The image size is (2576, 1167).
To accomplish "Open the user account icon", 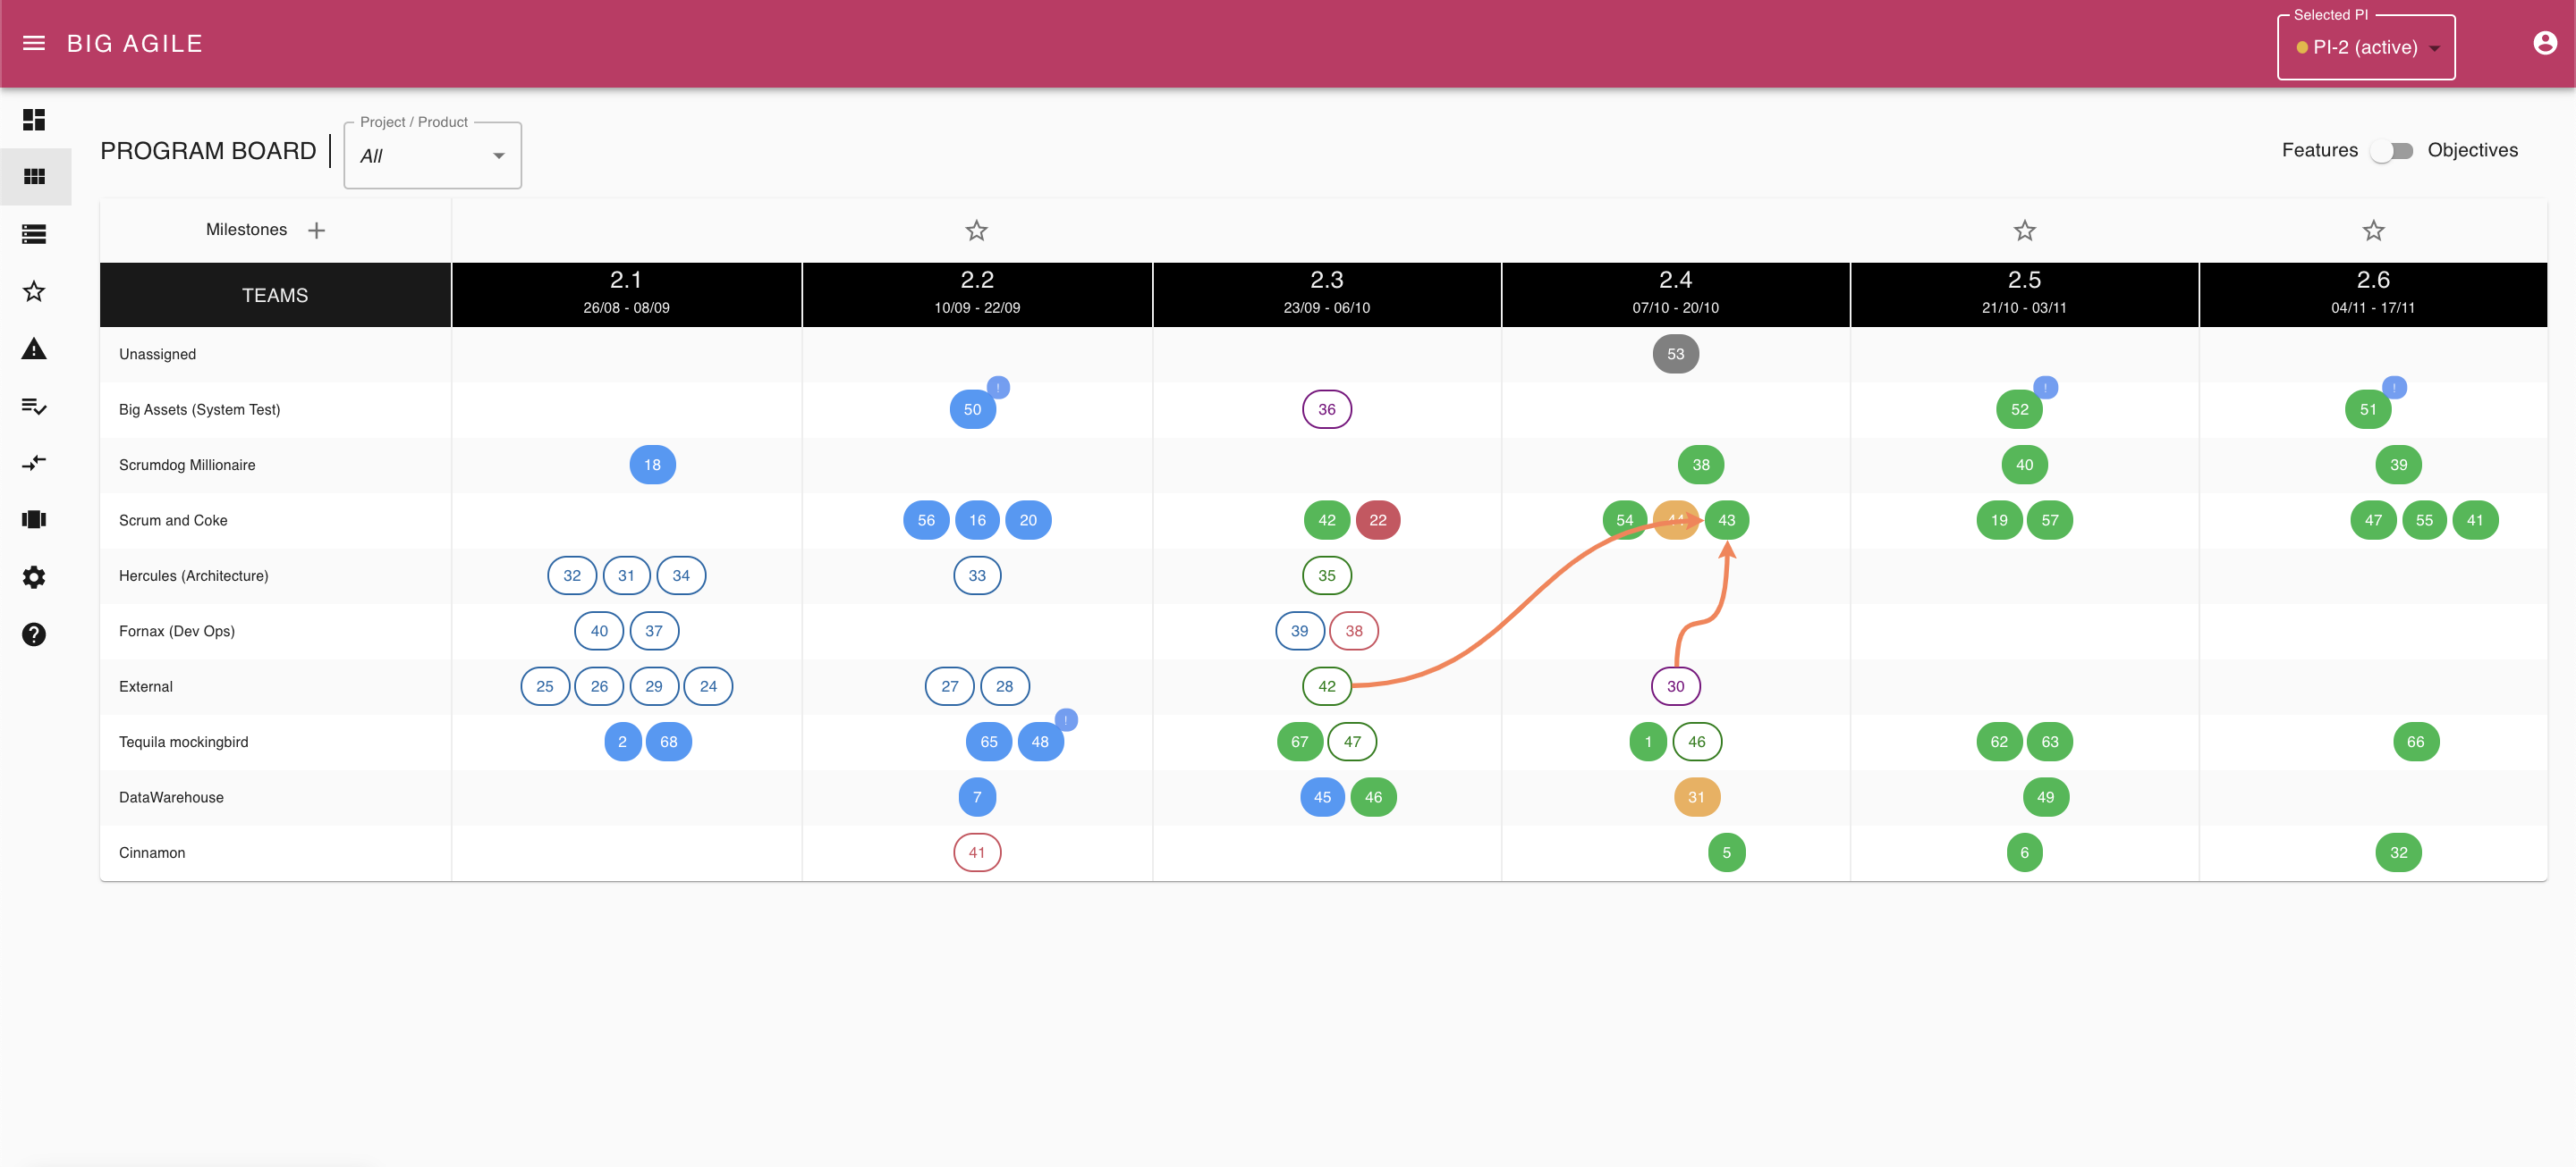I will click(2544, 43).
